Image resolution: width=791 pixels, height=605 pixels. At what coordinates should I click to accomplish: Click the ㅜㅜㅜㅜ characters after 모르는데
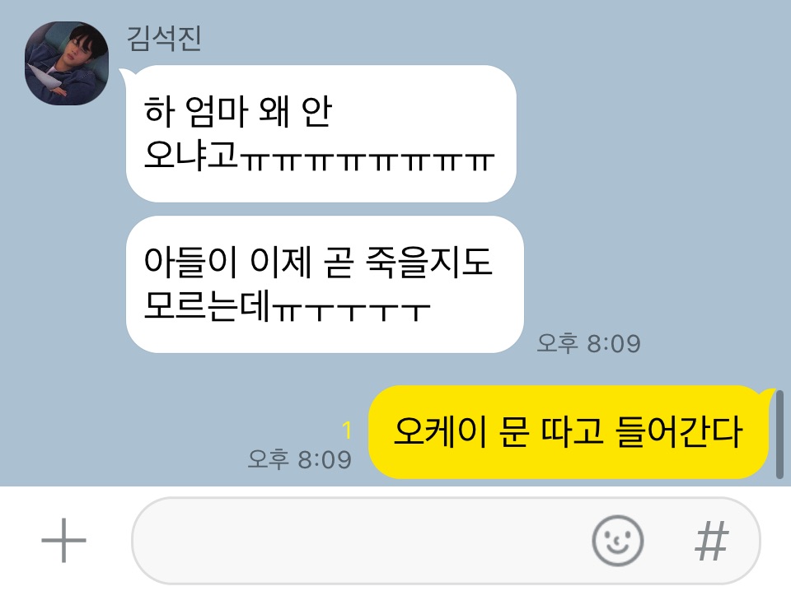click(352, 312)
